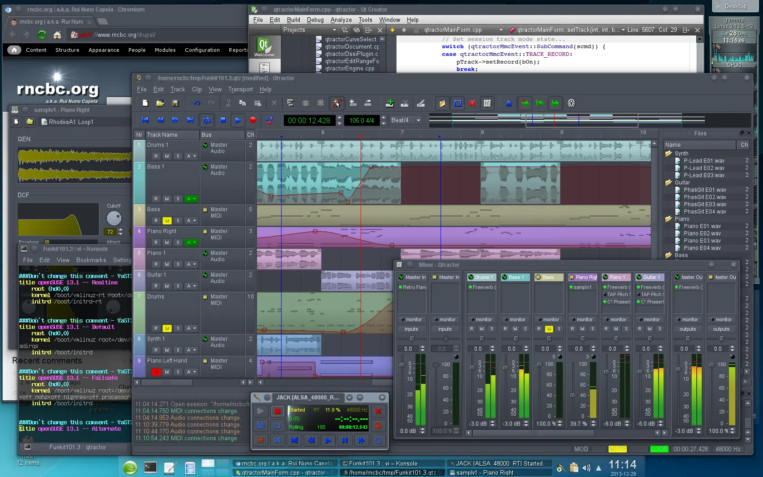Pause the JACK transport
This screenshot has height=477, width=763.
pos(345,440)
